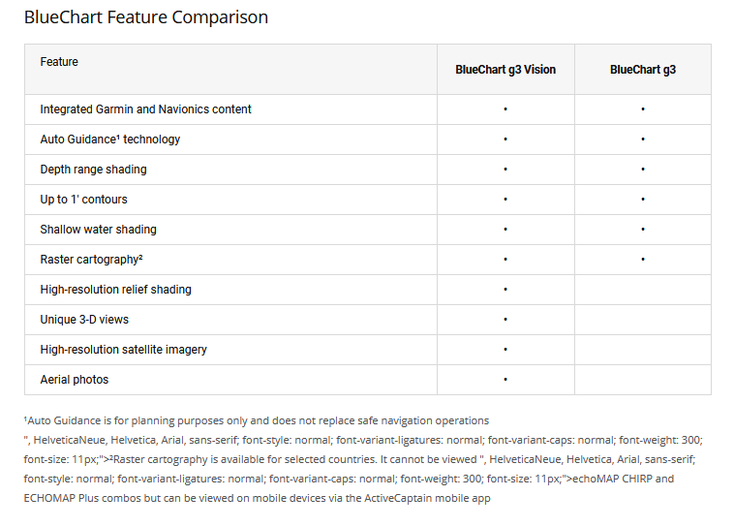The height and width of the screenshot is (527, 734).
Task: Click the BlueChart Feature Comparison heading
Action: click(x=145, y=17)
